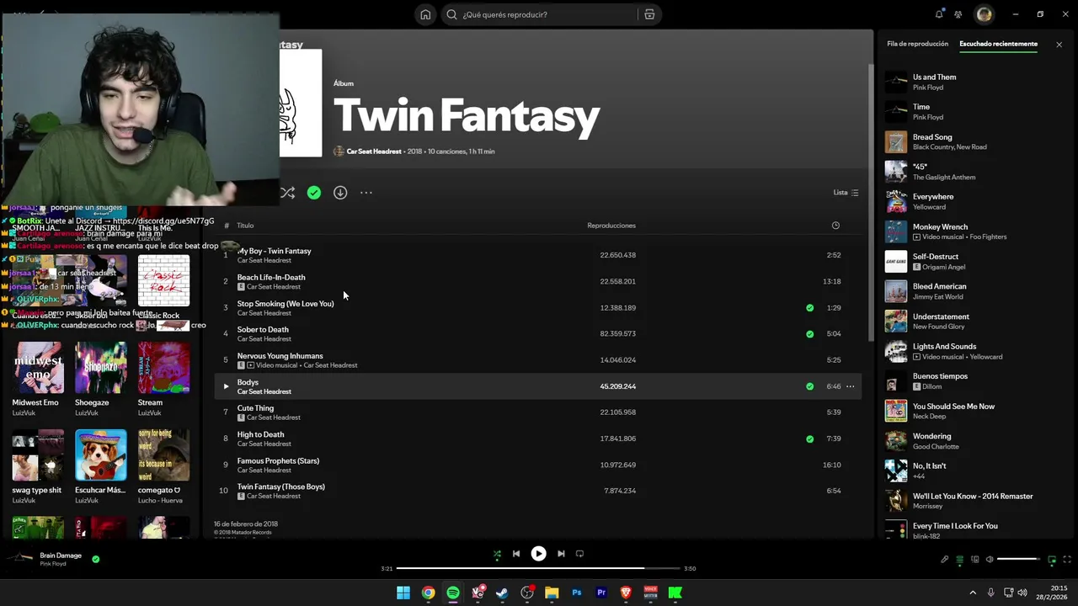Open Steam from taskbar
1078x606 pixels.
point(502,593)
